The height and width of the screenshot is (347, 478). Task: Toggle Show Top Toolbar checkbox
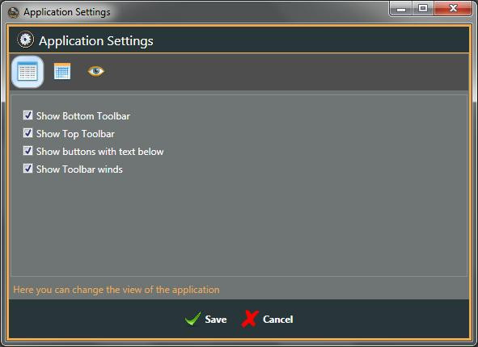[27, 133]
